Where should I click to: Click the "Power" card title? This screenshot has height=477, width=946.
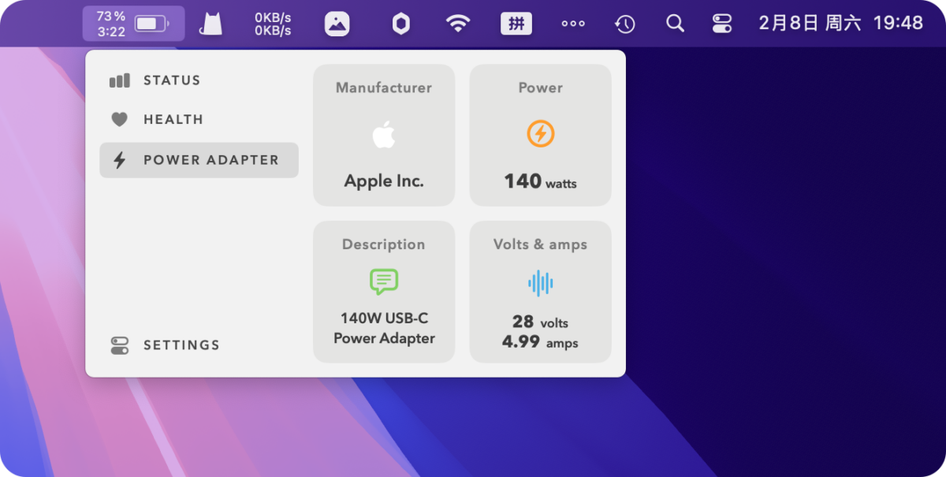[x=541, y=88]
